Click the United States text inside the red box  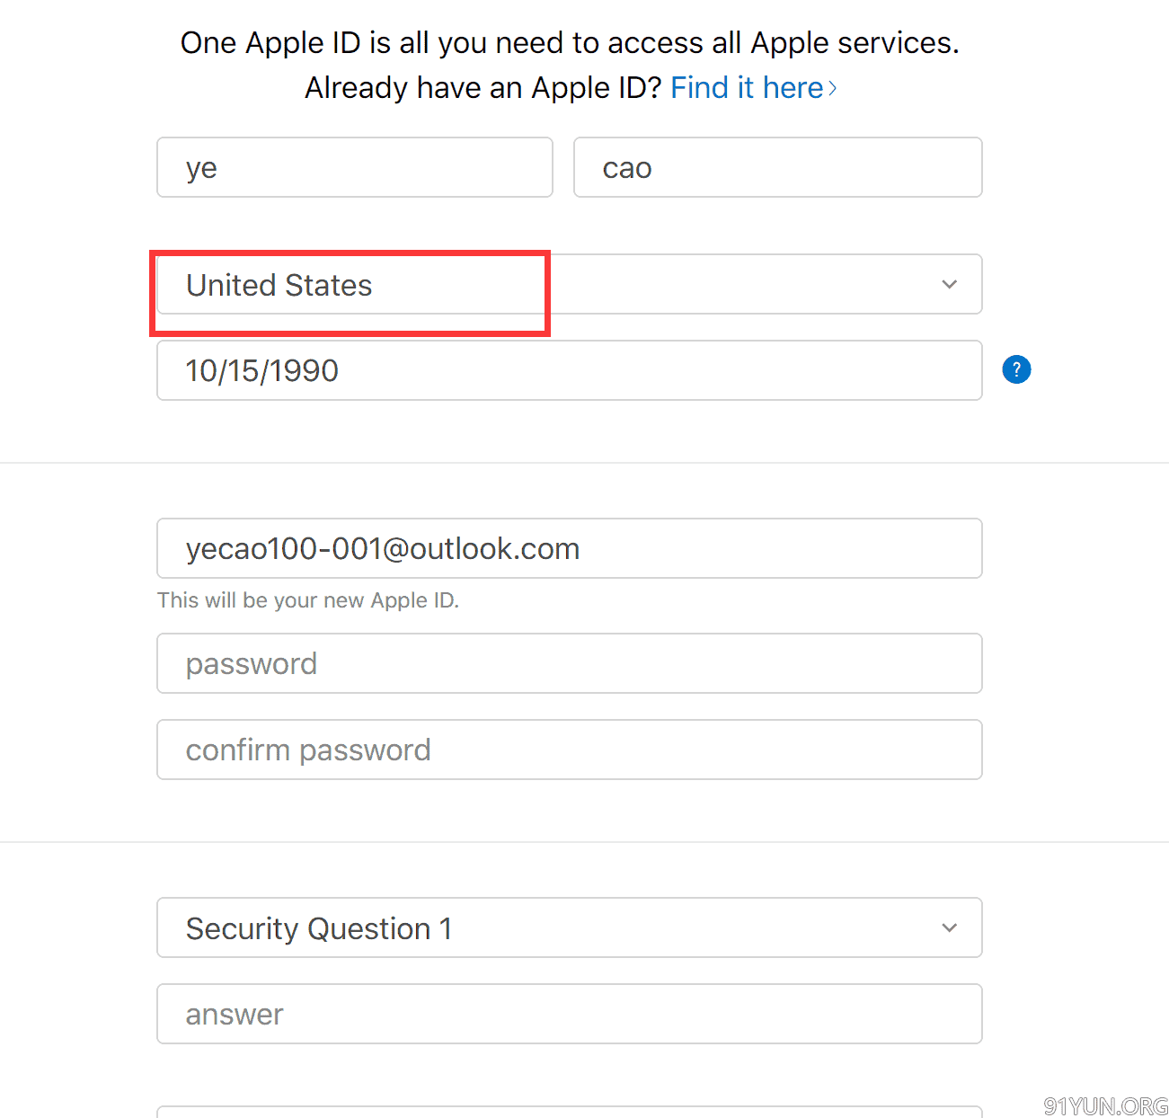pyautogui.click(x=279, y=285)
